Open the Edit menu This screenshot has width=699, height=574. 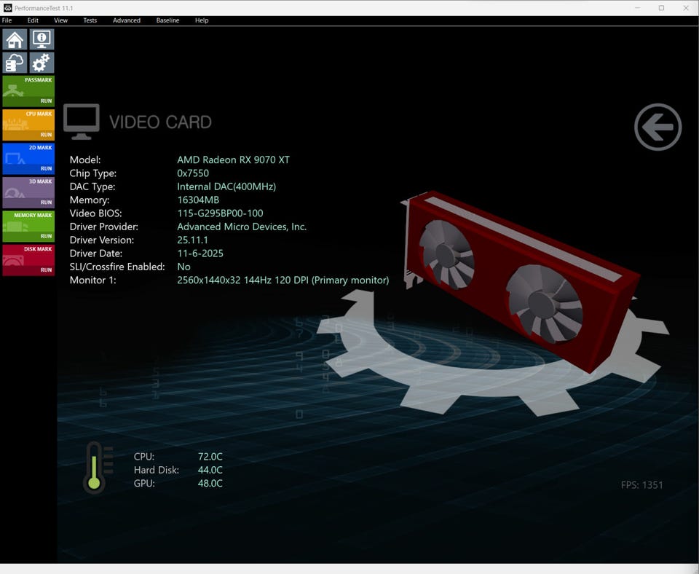[33, 20]
